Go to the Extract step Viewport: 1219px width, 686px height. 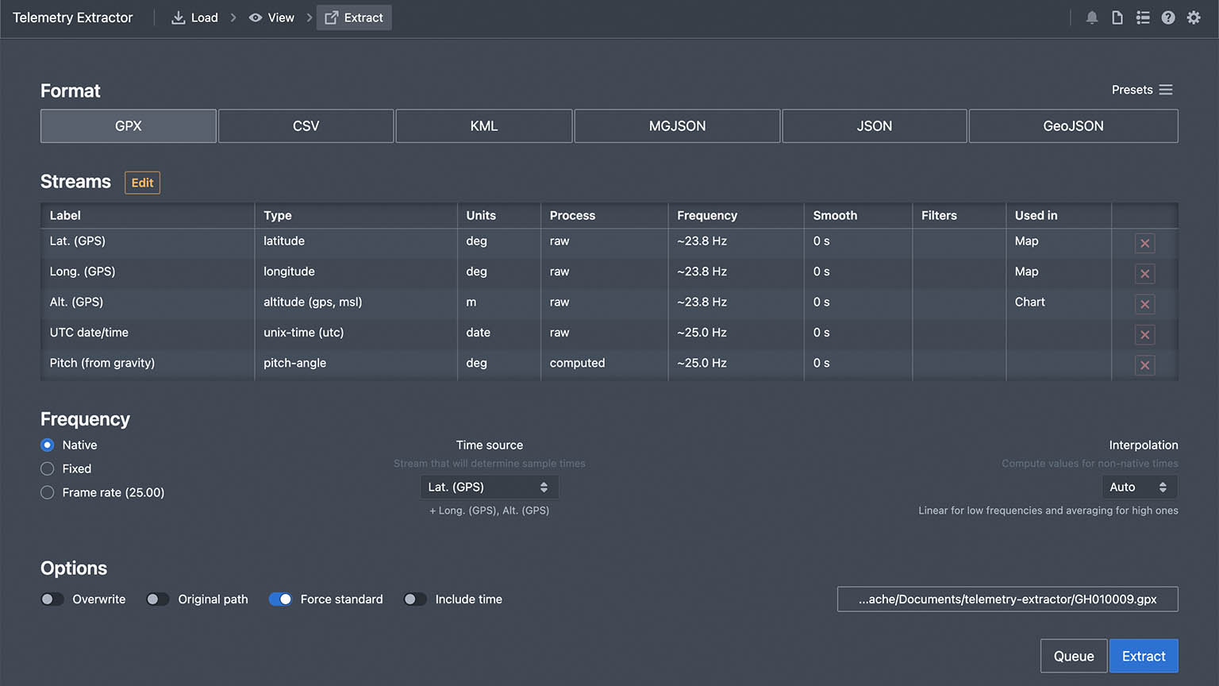click(x=354, y=17)
